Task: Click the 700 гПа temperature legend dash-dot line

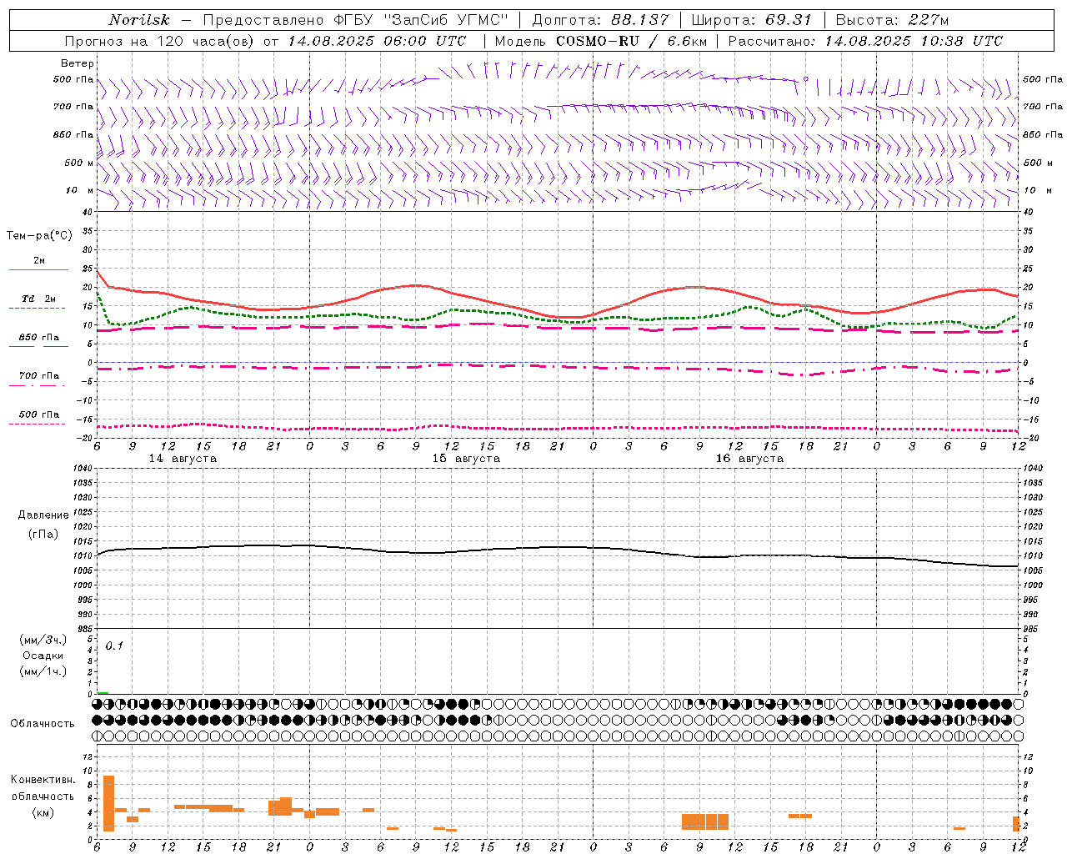Action: coord(38,385)
